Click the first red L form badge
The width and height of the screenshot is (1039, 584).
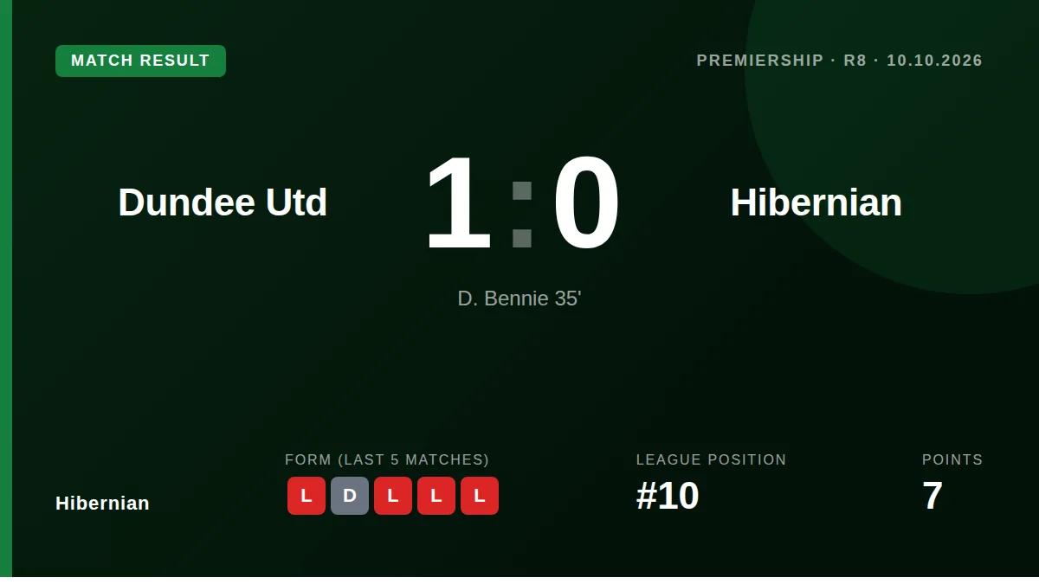[x=307, y=496]
